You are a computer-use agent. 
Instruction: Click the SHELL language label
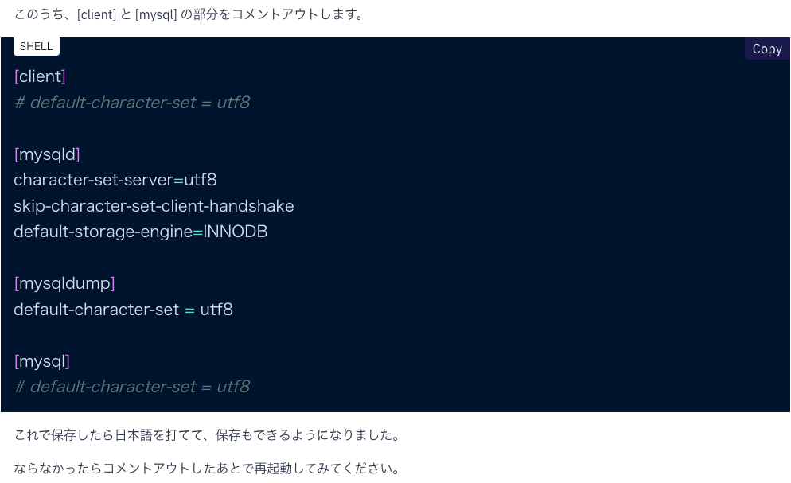click(37, 46)
